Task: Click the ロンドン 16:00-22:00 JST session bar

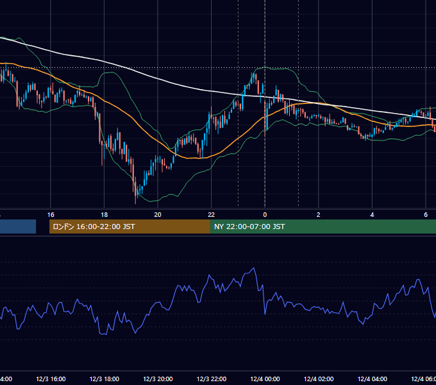Action: click(x=130, y=227)
